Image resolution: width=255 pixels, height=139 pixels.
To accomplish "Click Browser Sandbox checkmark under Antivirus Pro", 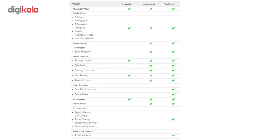I will (x=129, y=61).
